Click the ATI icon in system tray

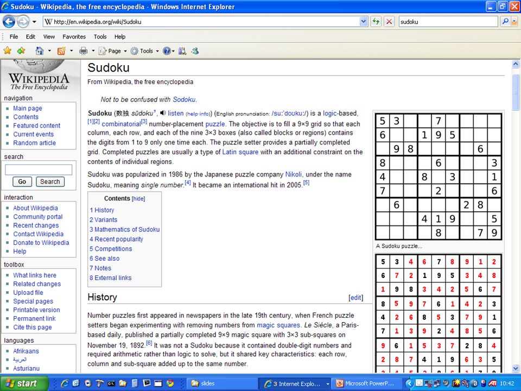493,383
